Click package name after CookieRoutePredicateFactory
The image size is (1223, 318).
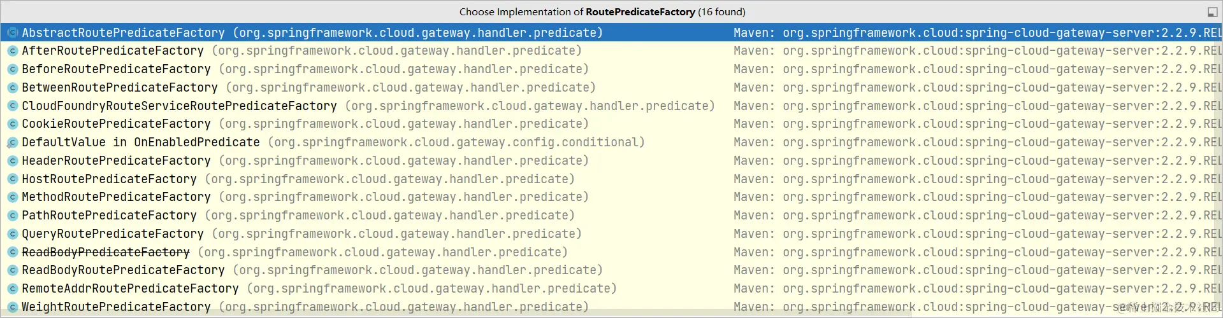pyautogui.click(x=404, y=124)
